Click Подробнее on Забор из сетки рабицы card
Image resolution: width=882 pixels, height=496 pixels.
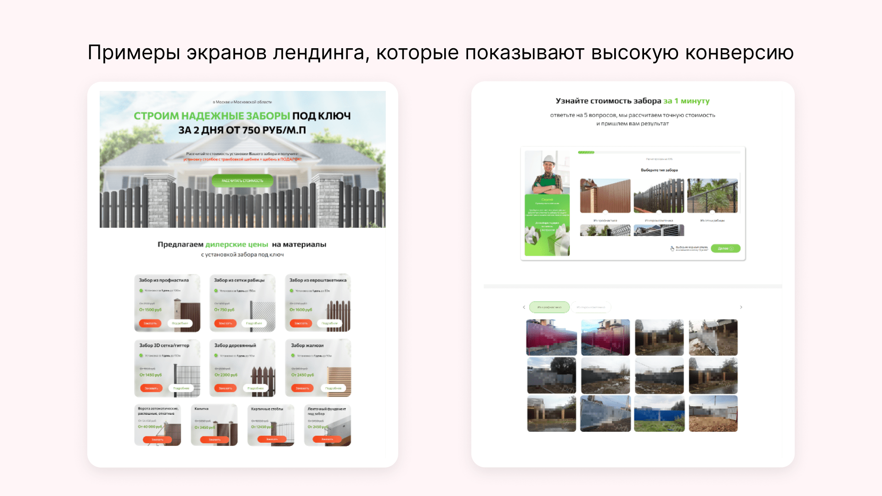(254, 323)
